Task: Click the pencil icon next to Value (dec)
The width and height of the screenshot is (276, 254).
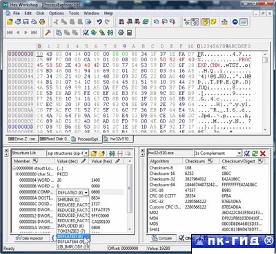Action: pyautogui.click(x=83, y=161)
